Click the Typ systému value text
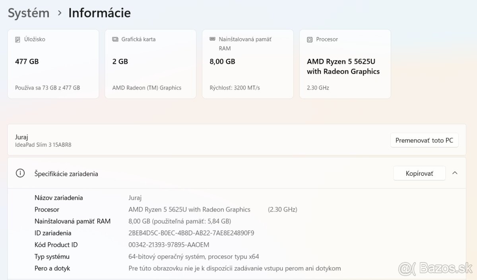This screenshot has height=280, width=477. pyautogui.click(x=194, y=257)
